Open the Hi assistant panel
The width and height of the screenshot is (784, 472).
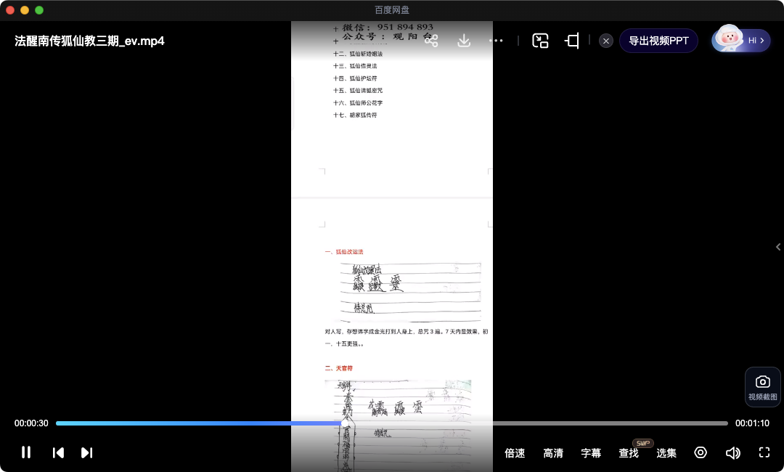coord(741,40)
